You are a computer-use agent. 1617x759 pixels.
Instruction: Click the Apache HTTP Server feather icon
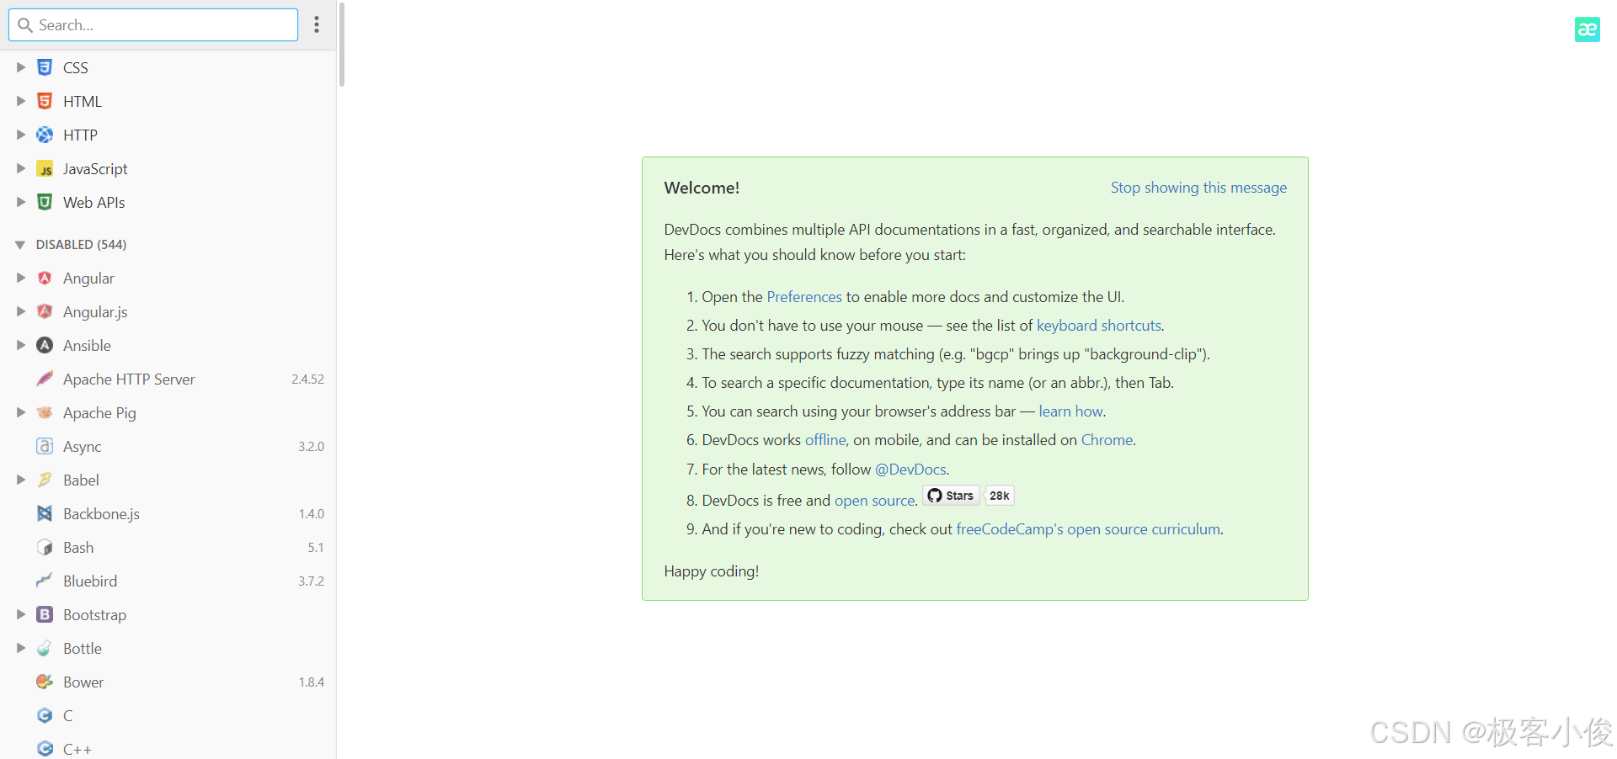pos(45,379)
